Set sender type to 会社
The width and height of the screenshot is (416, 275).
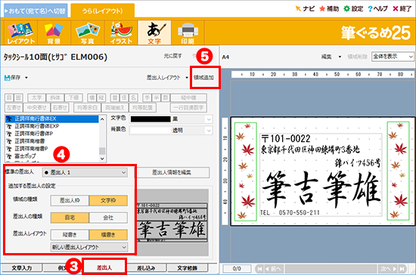(108, 218)
